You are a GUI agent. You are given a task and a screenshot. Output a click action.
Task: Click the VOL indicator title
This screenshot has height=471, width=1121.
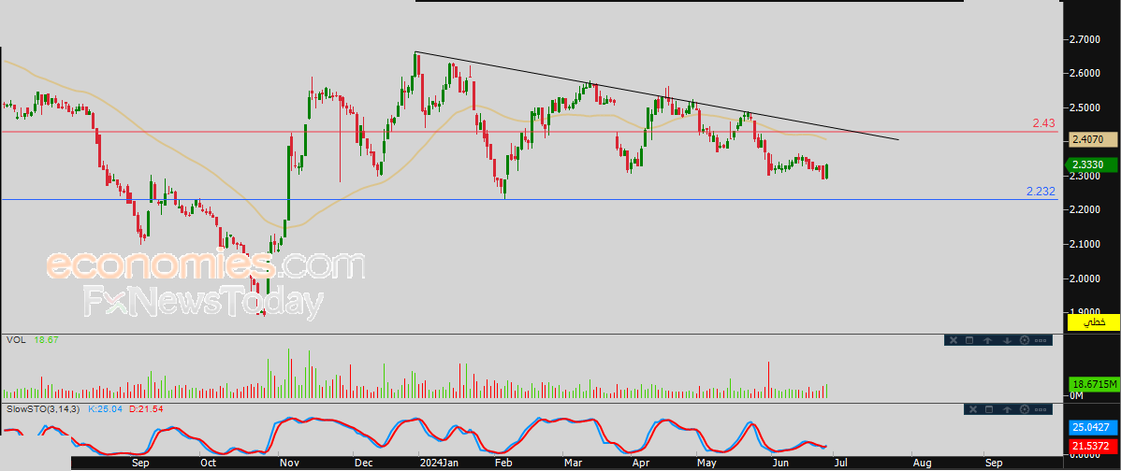tap(16, 340)
